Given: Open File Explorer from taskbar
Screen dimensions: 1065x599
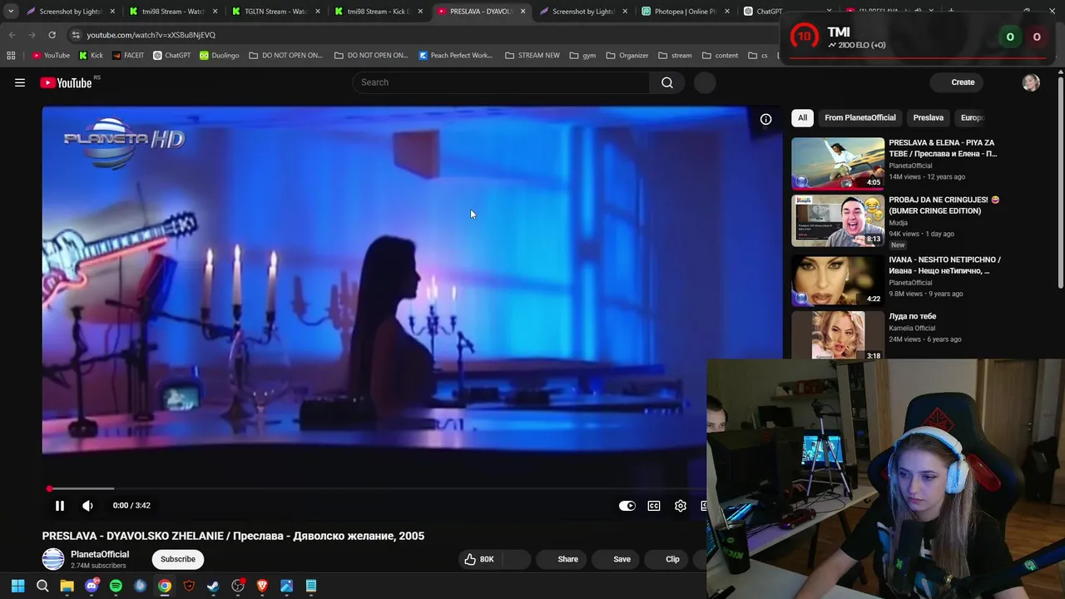Looking at the screenshot, I should [67, 586].
